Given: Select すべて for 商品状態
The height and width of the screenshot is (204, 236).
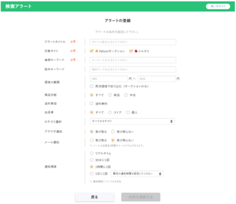Looking at the screenshot, I should click(92, 95).
